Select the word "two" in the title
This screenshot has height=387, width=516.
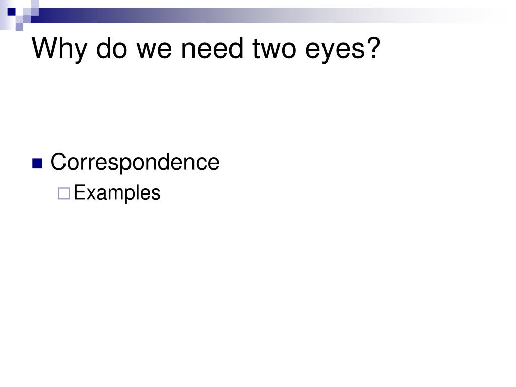click(x=275, y=49)
